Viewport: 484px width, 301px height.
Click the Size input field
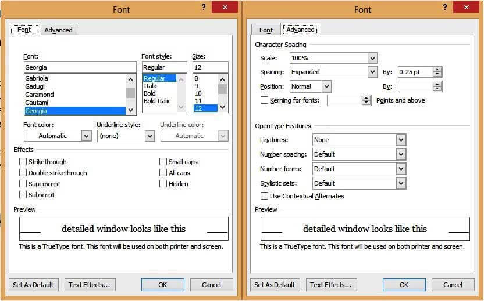pyautogui.click(x=211, y=67)
